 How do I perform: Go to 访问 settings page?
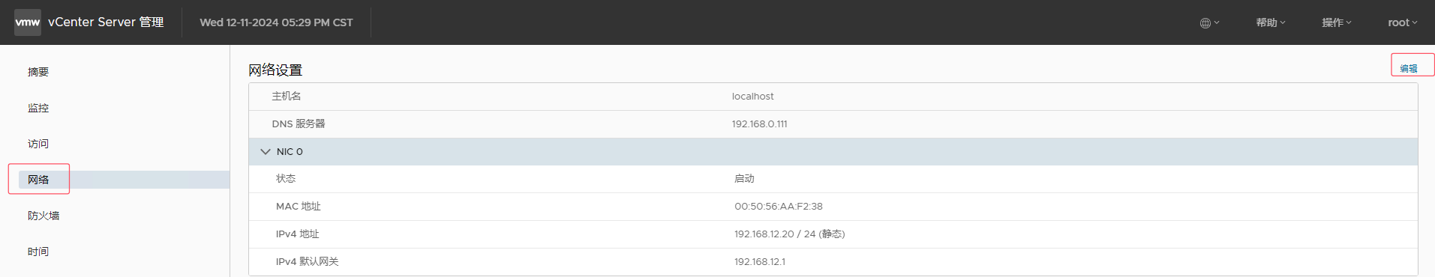pyautogui.click(x=38, y=144)
